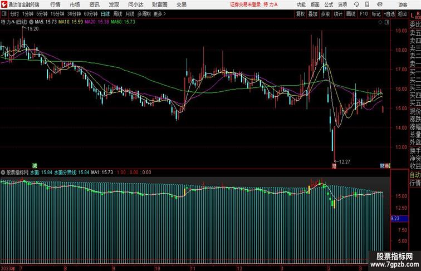Open the 选项 menu

(x=342, y=4)
